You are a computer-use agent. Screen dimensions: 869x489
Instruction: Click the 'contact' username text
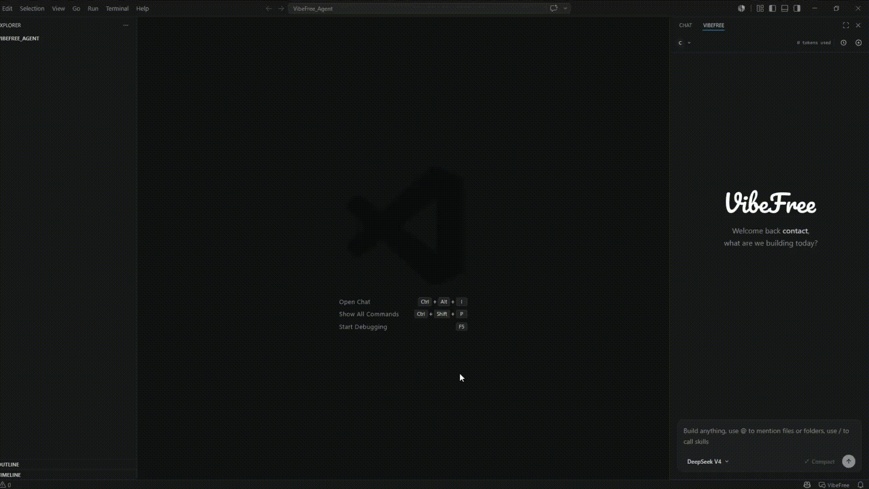tap(795, 231)
